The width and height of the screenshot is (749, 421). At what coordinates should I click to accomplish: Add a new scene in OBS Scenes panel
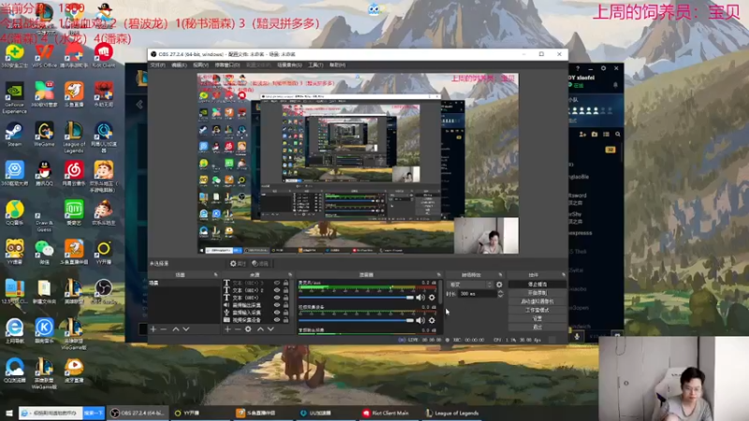[x=154, y=329]
